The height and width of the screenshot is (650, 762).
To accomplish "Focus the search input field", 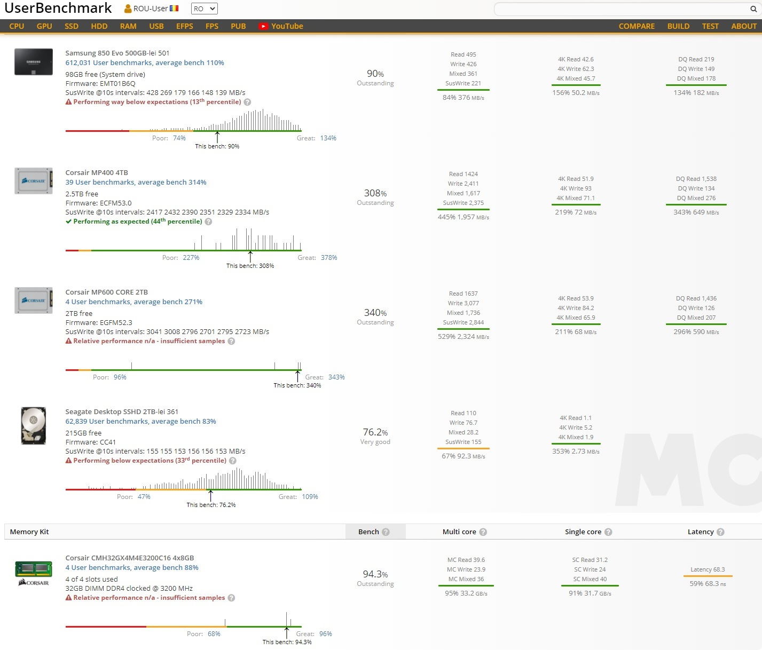I will tap(619, 9).
